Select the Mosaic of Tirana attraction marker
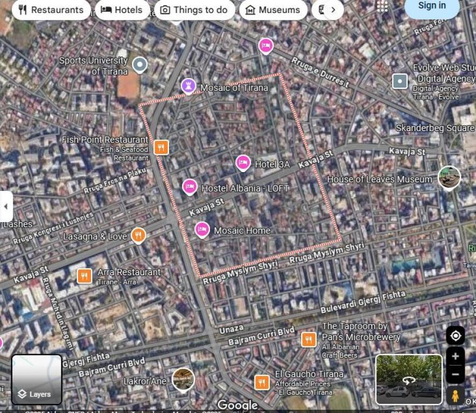This screenshot has width=476, height=413. pos(189,85)
